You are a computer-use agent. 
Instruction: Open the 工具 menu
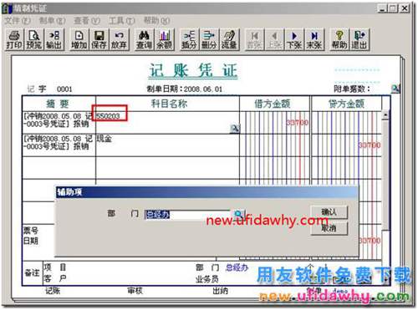(121, 21)
